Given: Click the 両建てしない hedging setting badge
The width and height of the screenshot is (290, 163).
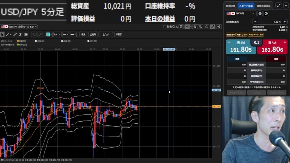Looking at the screenshot, I should click(x=241, y=35).
